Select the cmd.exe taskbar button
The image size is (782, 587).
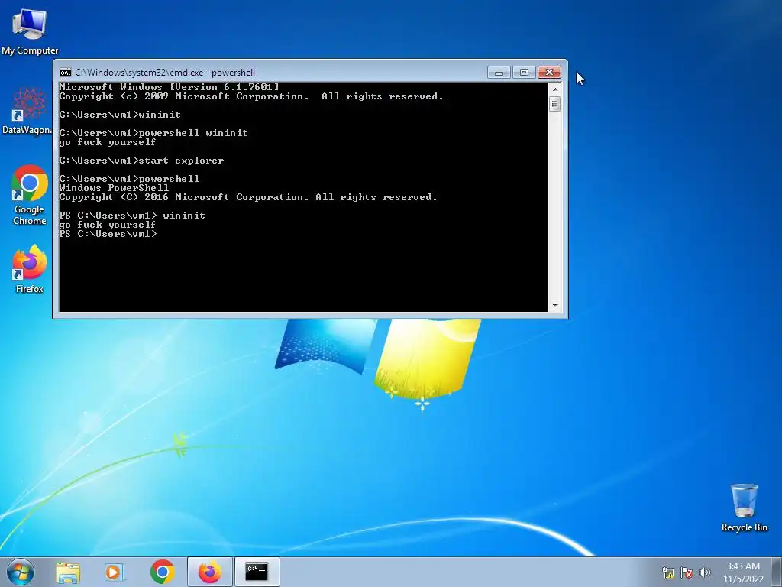(x=257, y=572)
